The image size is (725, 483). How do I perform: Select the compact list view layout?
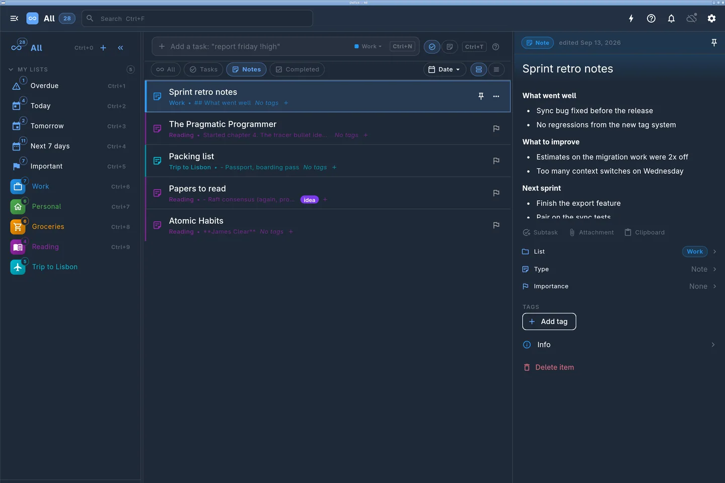click(496, 69)
